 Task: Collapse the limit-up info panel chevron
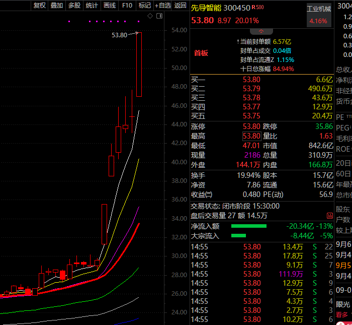pyautogui.click(x=261, y=31)
